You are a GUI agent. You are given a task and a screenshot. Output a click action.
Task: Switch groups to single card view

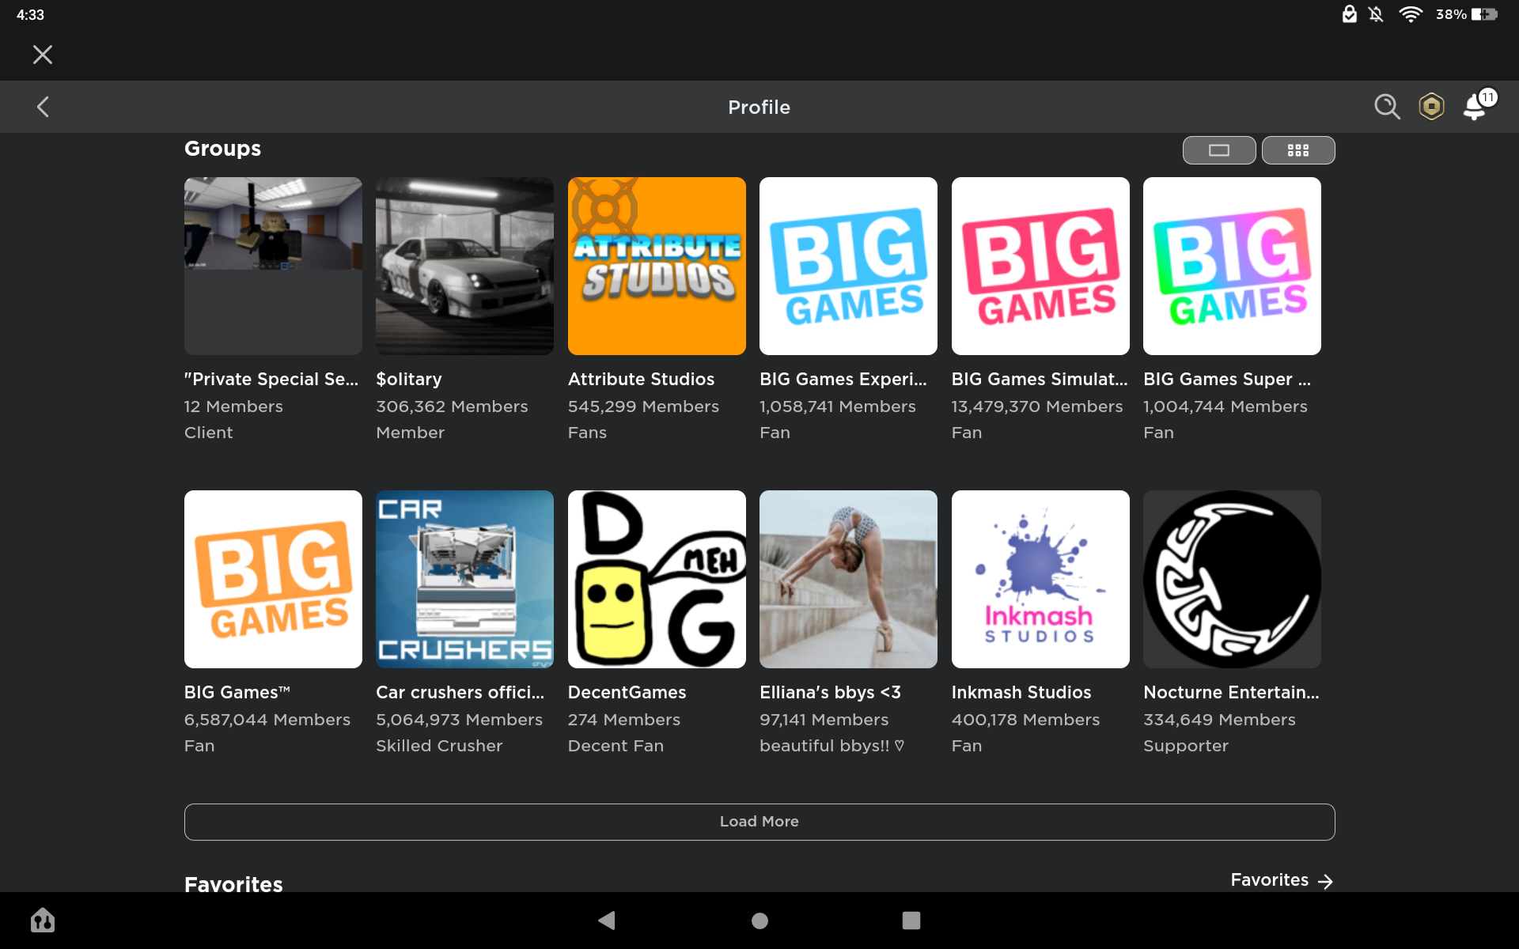pyautogui.click(x=1218, y=150)
